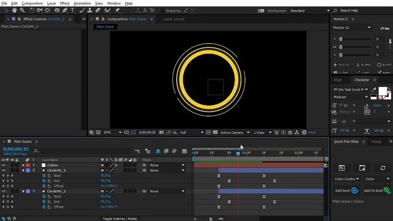Select the Ellipse shape tool
393x221 pixels.
57,10
